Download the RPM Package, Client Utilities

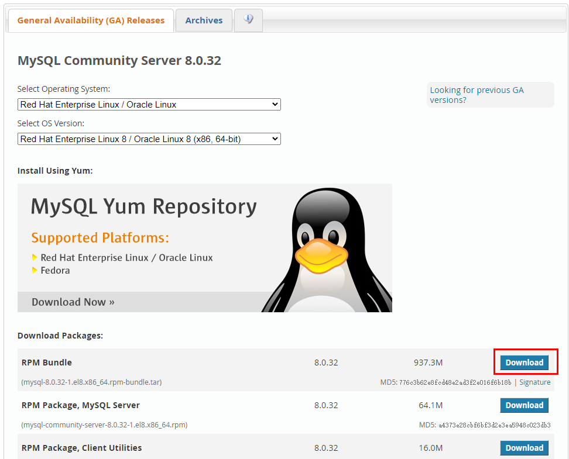click(524, 448)
